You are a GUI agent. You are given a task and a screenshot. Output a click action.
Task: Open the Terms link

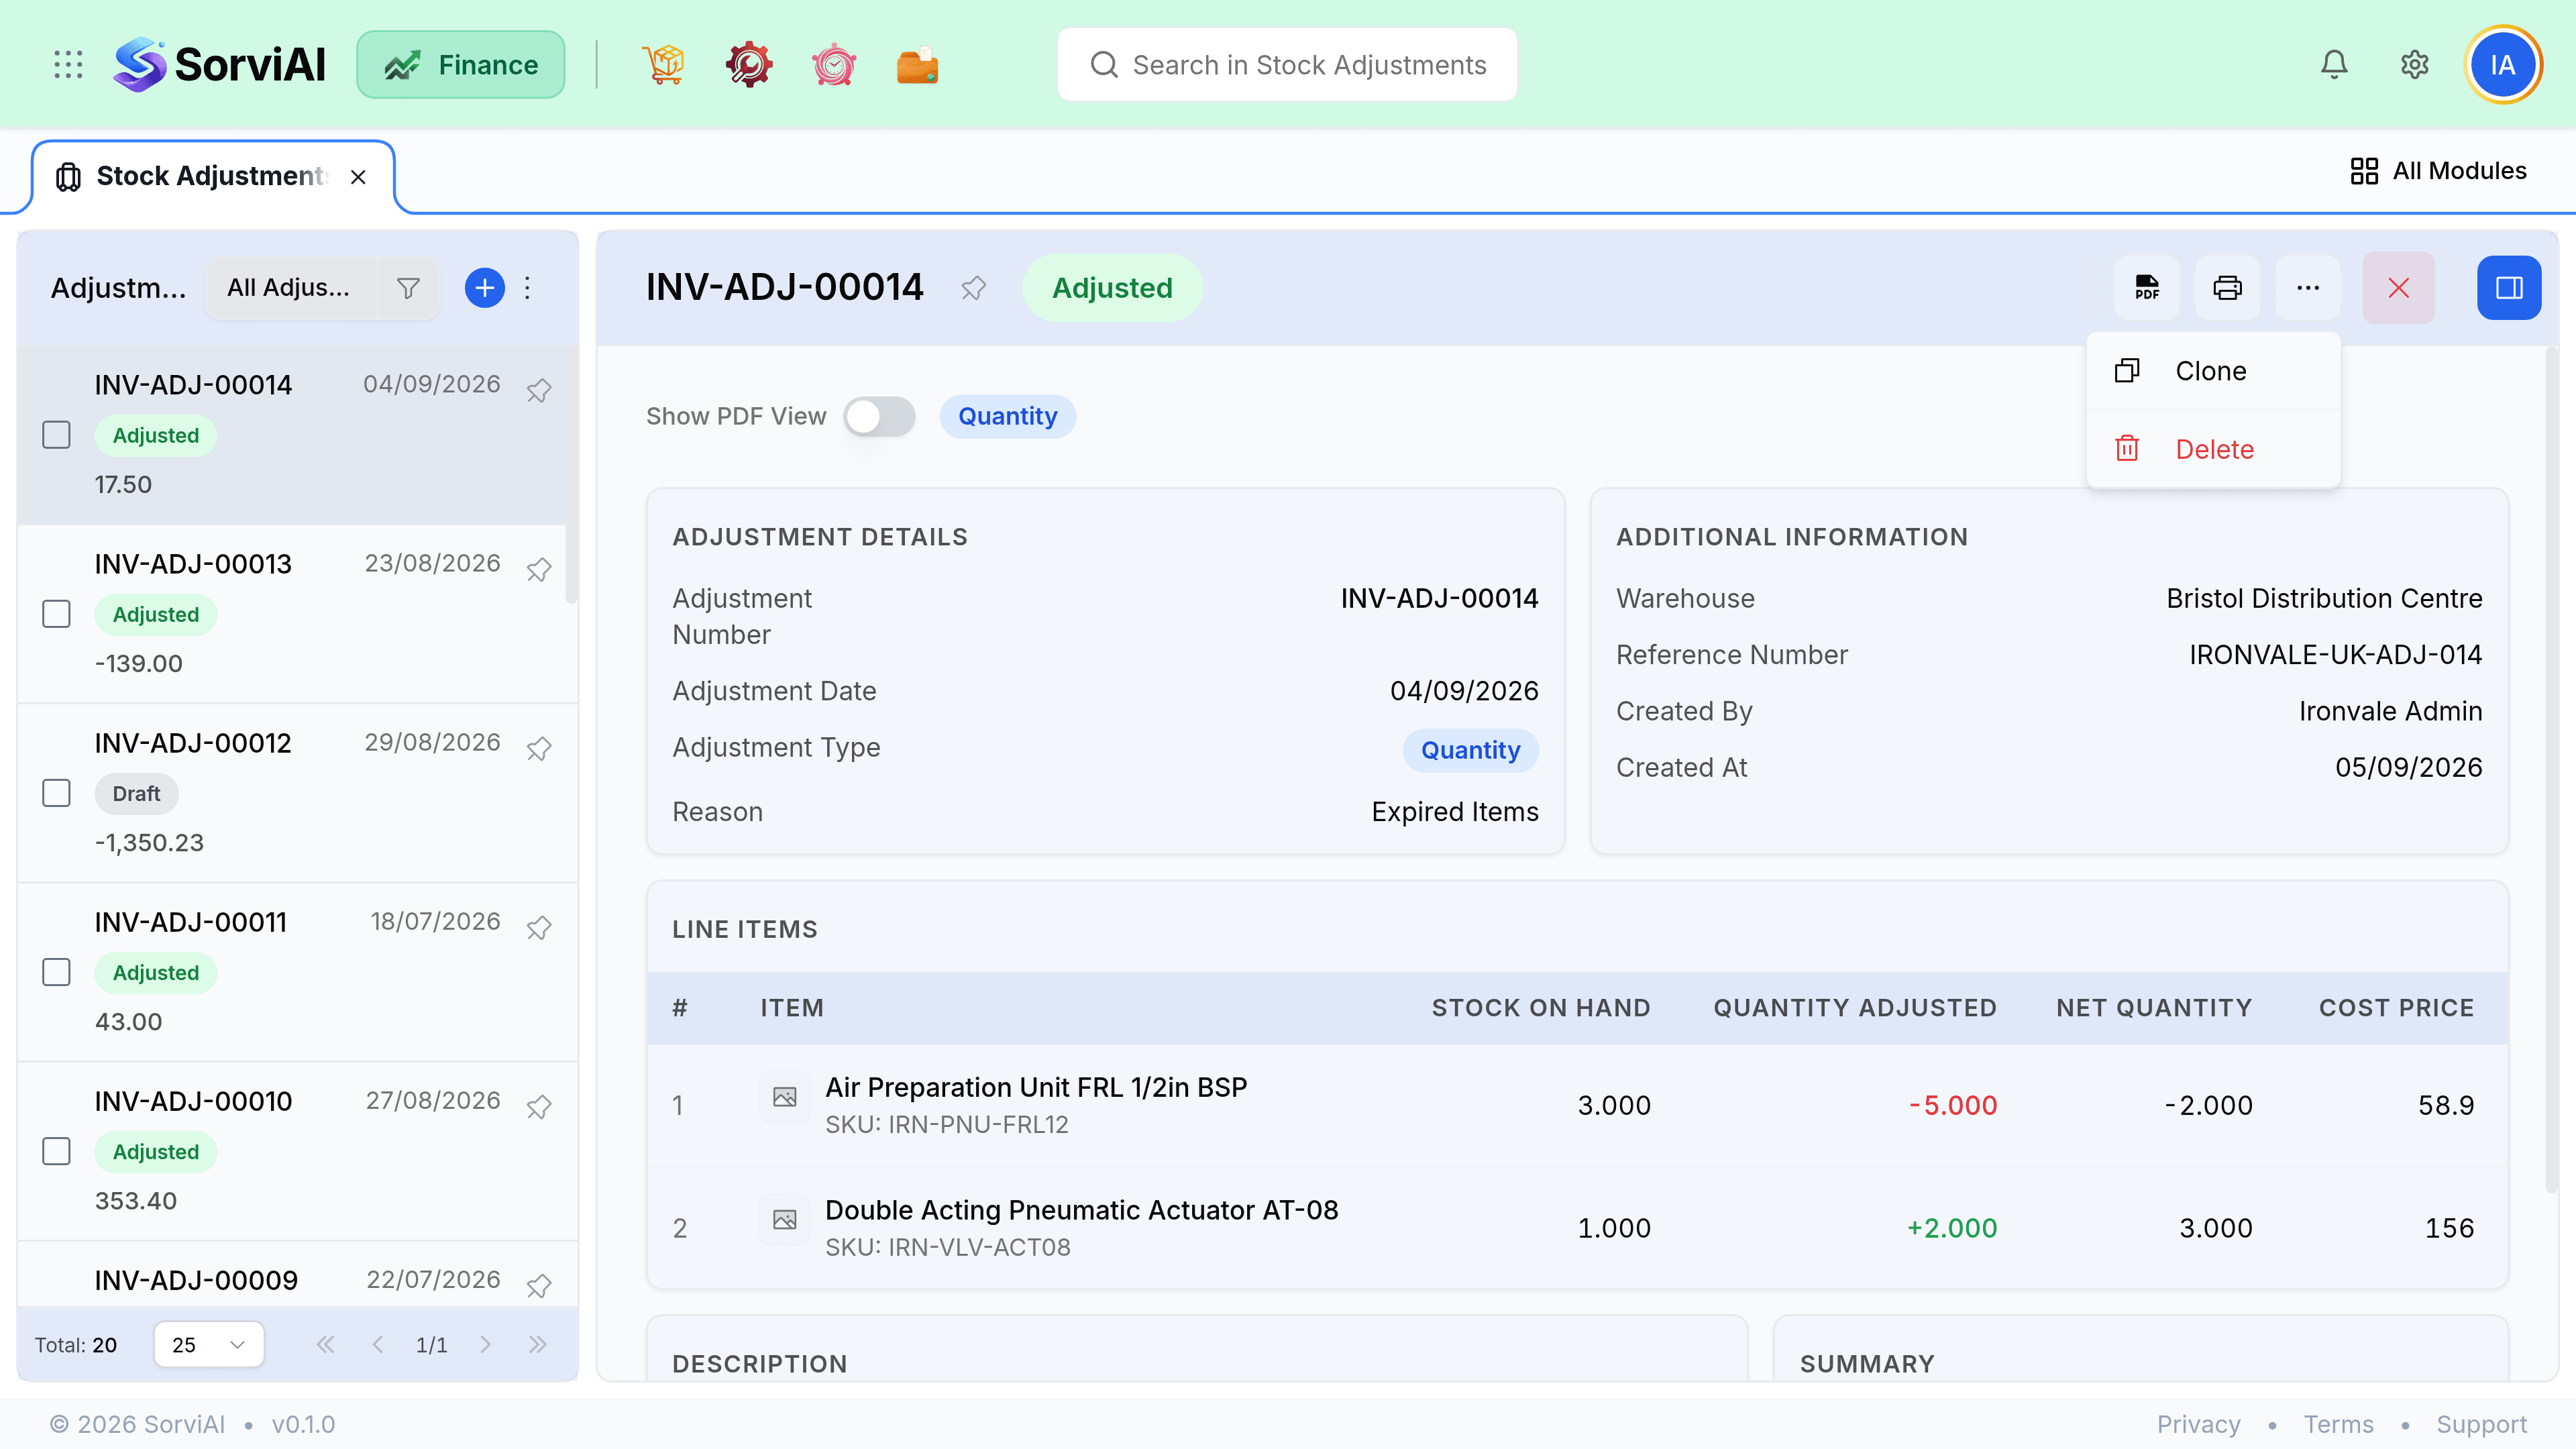click(x=2338, y=1424)
